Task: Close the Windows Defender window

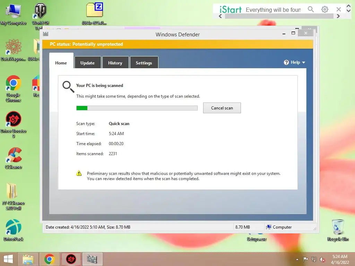Action: pos(306,33)
